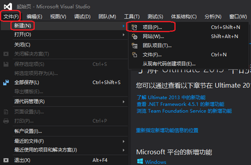Click the 重新指定新增功能信息的位置 link
The image size is (251, 165).
167,130
